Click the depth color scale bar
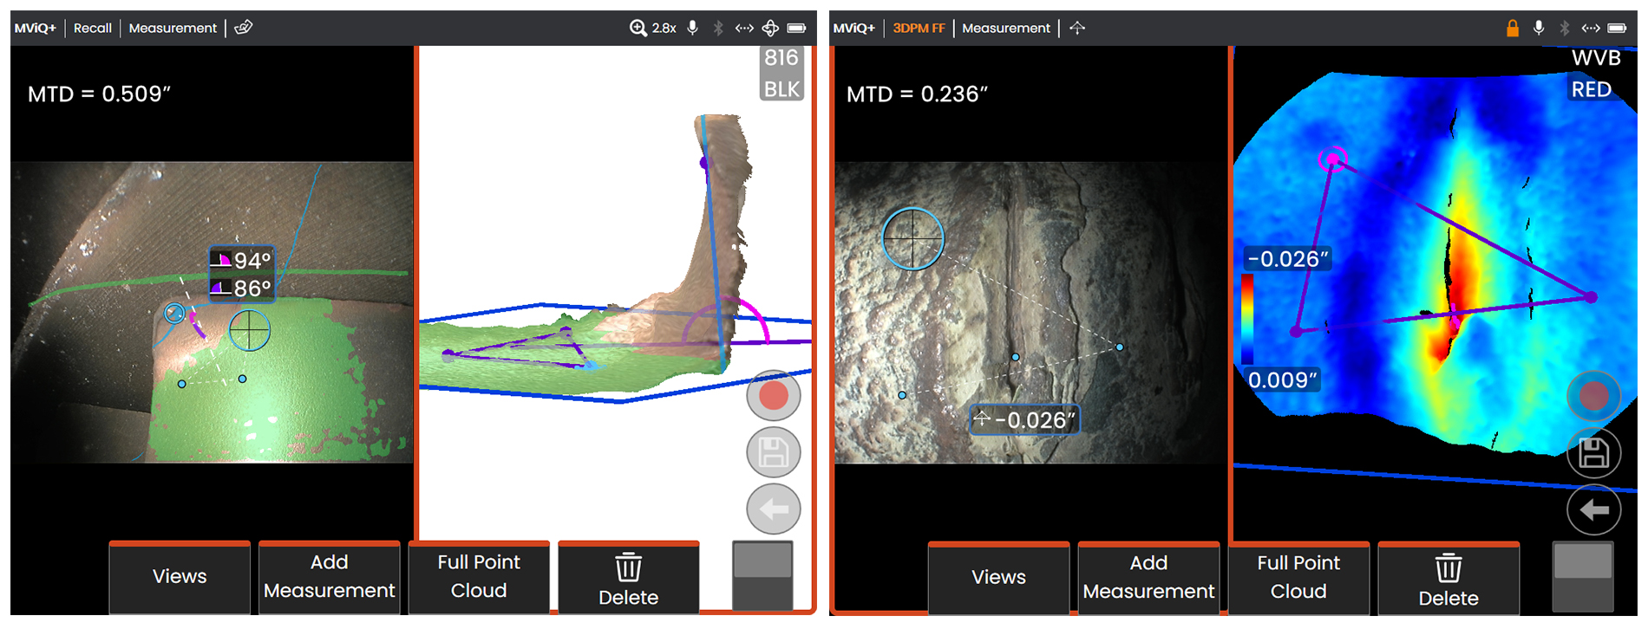Image resolution: width=1648 pixels, height=629 pixels. pyautogui.click(x=1247, y=319)
